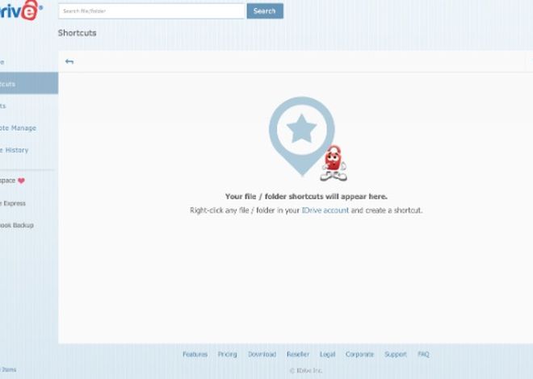Viewport: 533px width, 379px height.
Task: Open the FAQ footer link
Action: point(423,354)
